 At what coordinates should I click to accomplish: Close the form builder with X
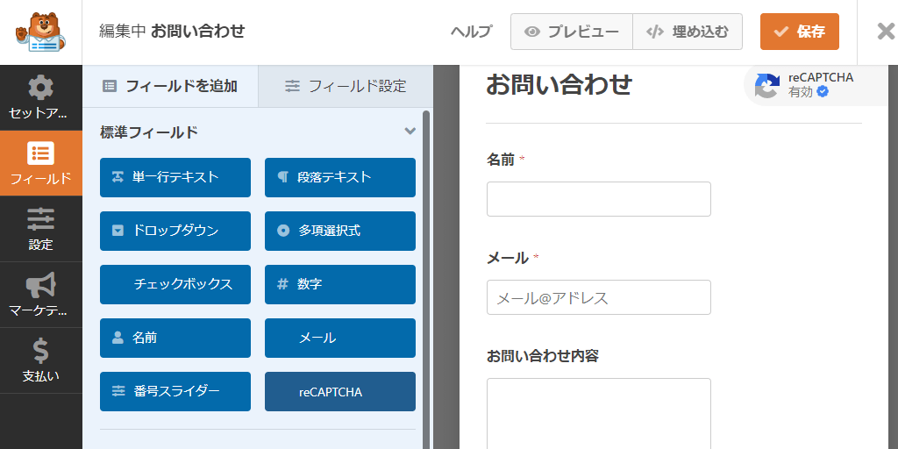point(886,32)
